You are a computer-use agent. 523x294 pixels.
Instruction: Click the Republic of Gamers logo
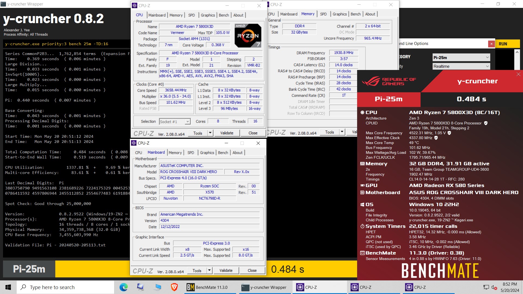point(389,81)
